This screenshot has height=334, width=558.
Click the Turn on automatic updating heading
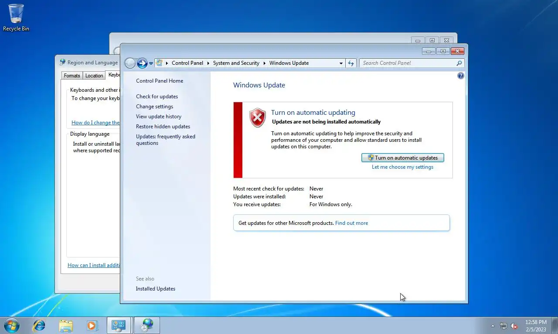313,112
